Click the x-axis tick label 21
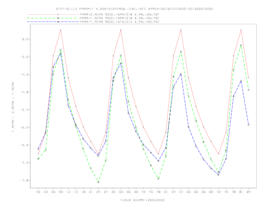This screenshot has width=271, height=209. click(91, 192)
